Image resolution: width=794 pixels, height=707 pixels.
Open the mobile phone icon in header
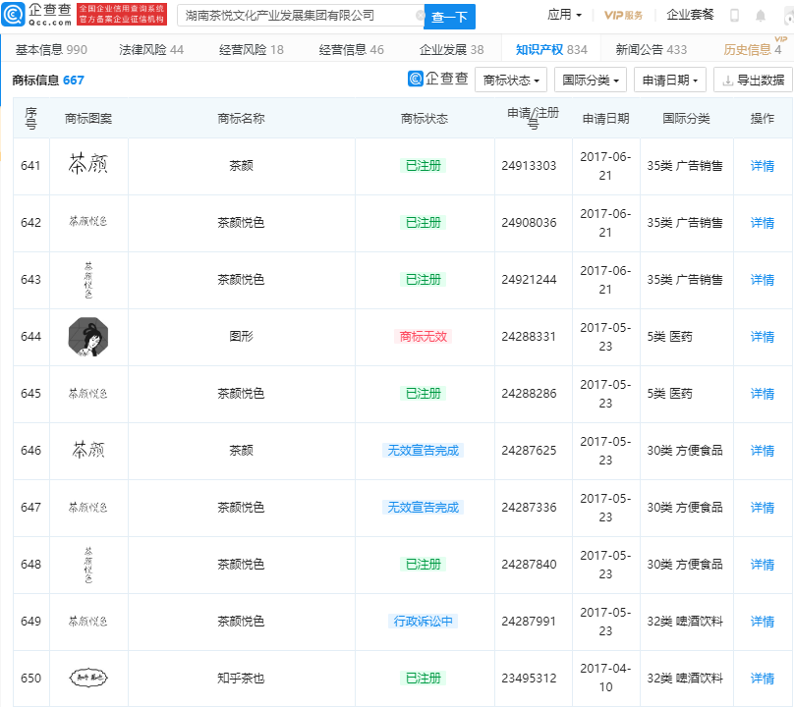point(734,16)
